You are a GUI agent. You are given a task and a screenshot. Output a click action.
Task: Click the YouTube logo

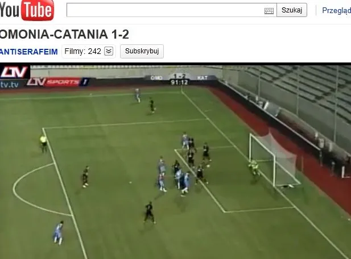pyautogui.click(x=27, y=10)
